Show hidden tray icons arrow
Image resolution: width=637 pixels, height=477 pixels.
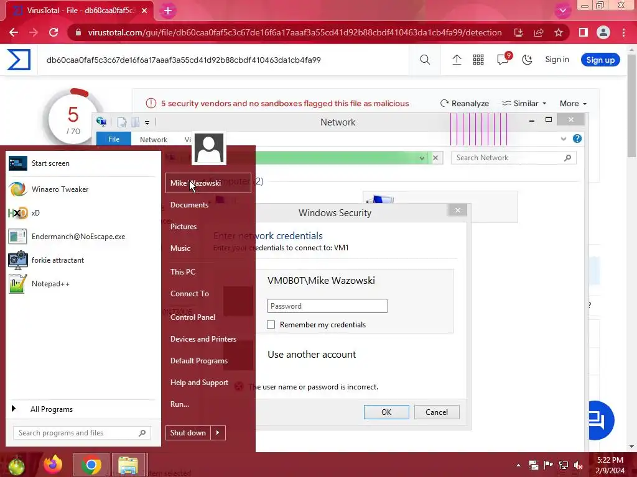518,465
